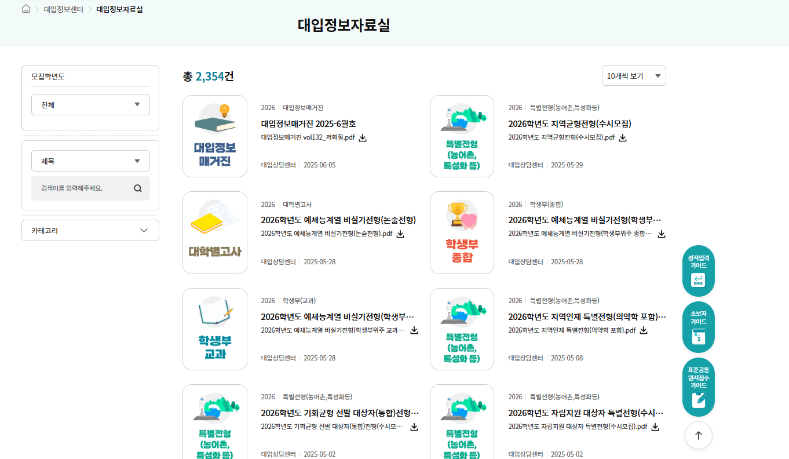
Task: Click the home icon in the breadcrumb
Action: (x=25, y=9)
